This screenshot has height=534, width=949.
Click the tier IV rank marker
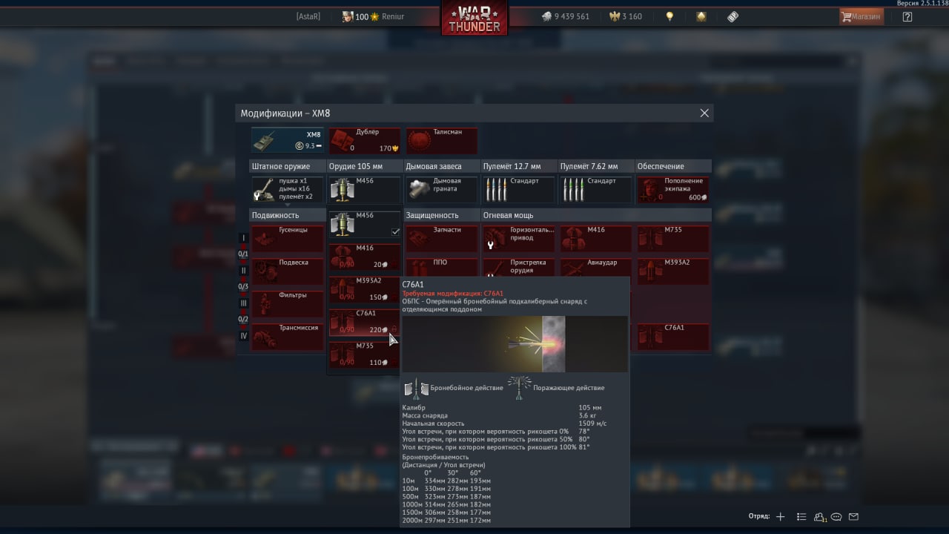coord(243,336)
